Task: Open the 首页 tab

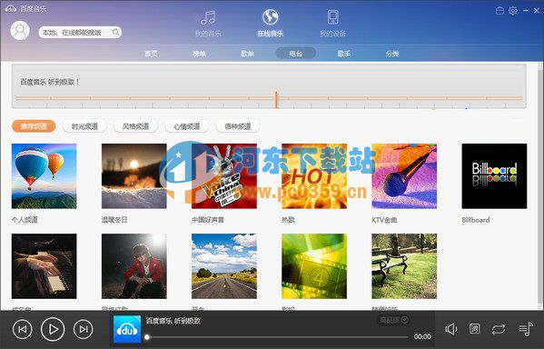Action: click(x=151, y=54)
